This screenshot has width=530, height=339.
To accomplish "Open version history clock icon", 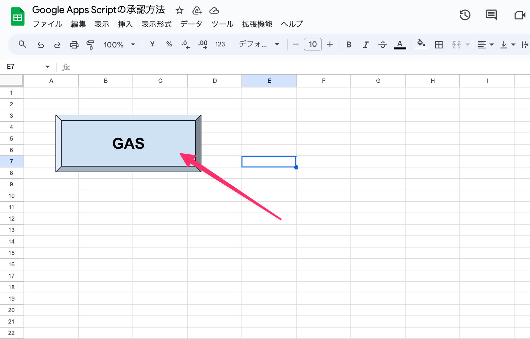I will 465,15.
